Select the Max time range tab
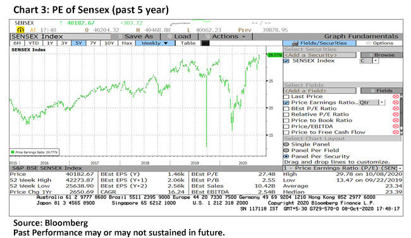This screenshot has height=238, width=411. click(127, 43)
